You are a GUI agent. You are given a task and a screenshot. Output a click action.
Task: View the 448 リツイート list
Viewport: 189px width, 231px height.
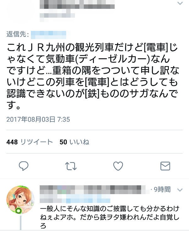30,142
